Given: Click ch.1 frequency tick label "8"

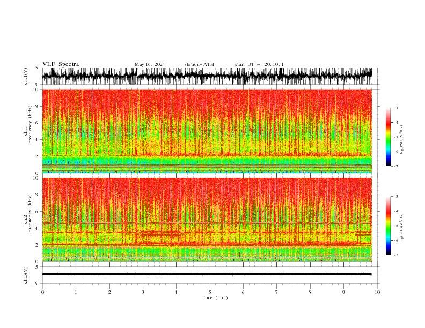Looking at the screenshot, I should [x=37, y=106].
